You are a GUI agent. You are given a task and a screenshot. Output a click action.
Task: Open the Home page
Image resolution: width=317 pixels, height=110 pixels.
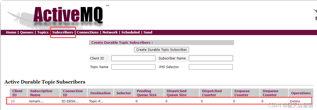pyautogui.click(x=11, y=32)
